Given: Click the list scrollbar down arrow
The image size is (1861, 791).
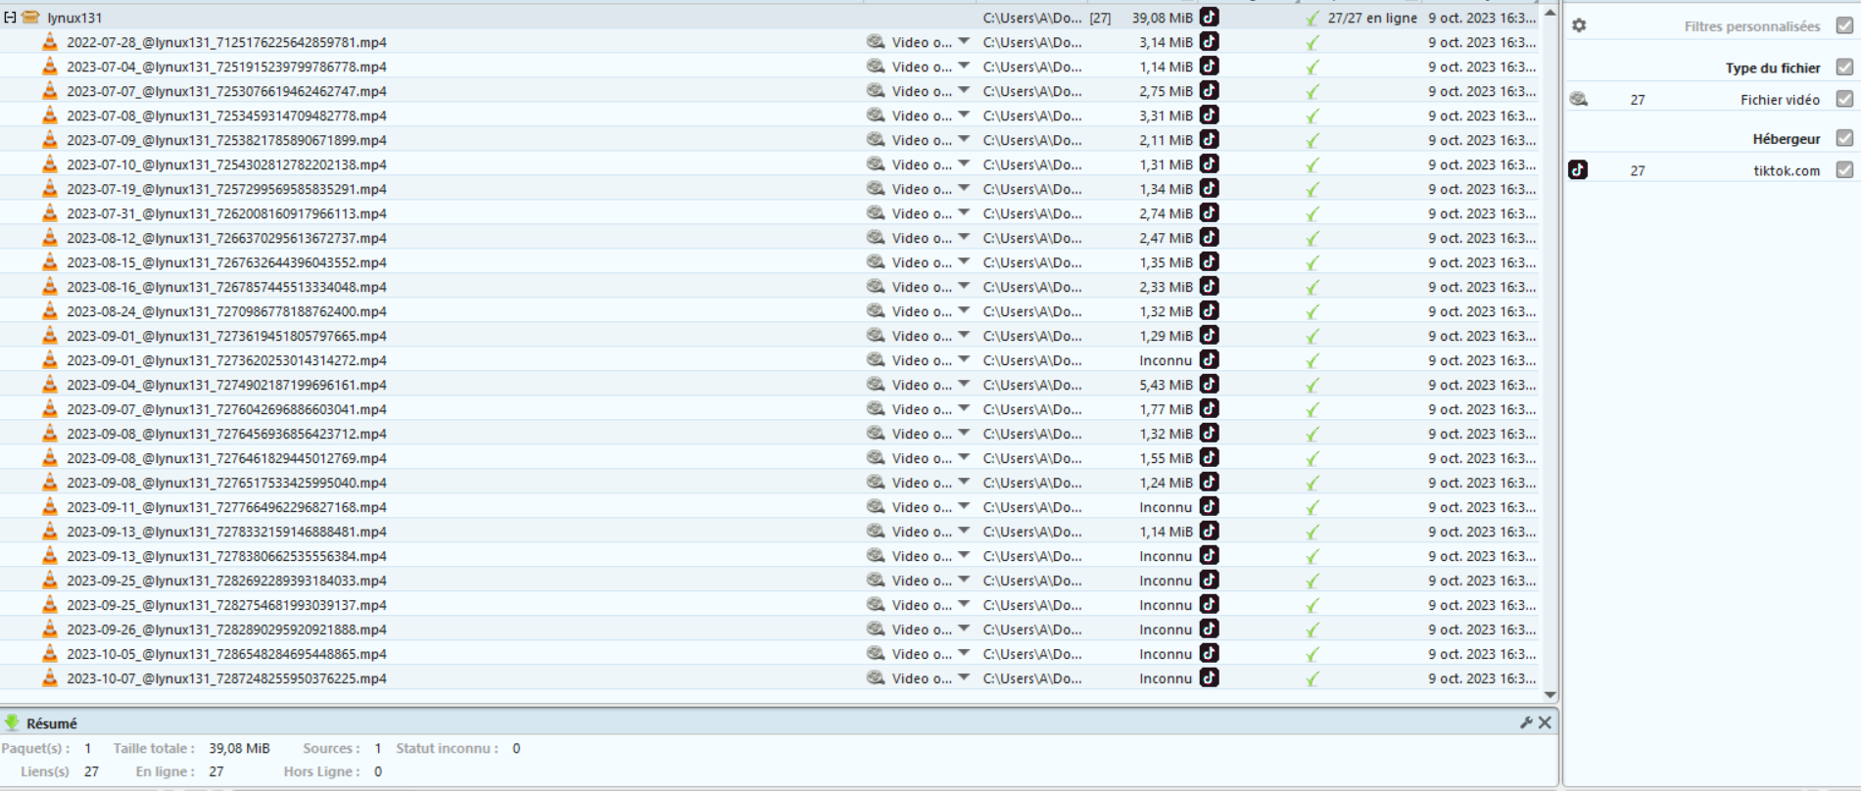Looking at the screenshot, I should (1550, 695).
